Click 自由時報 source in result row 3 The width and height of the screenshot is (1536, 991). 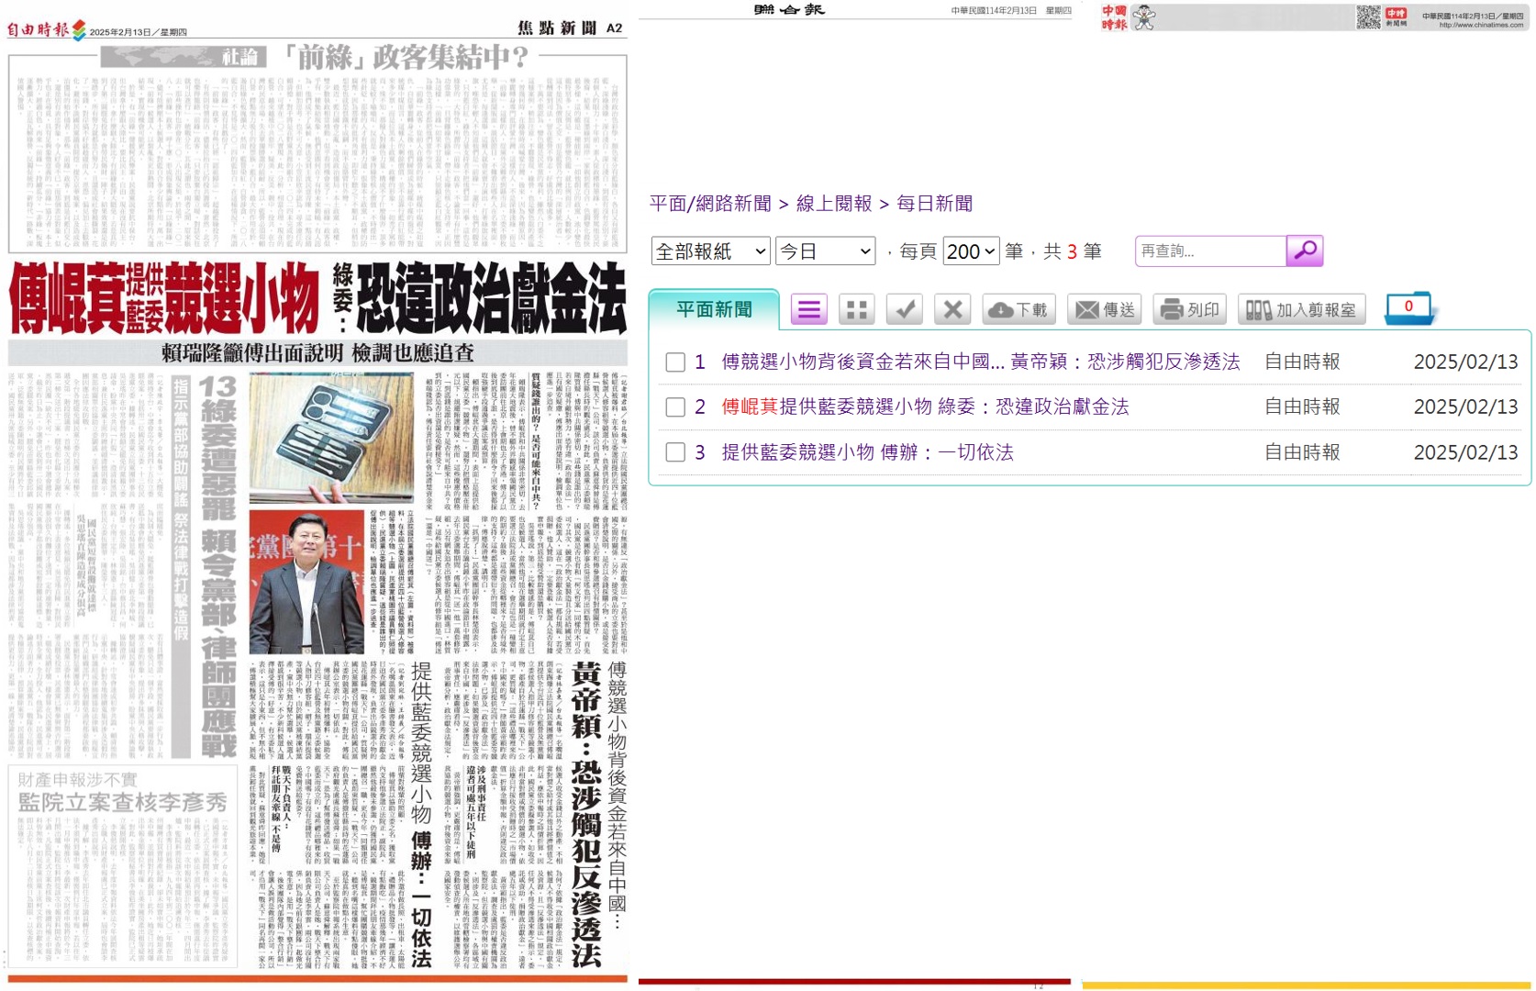coord(1302,452)
